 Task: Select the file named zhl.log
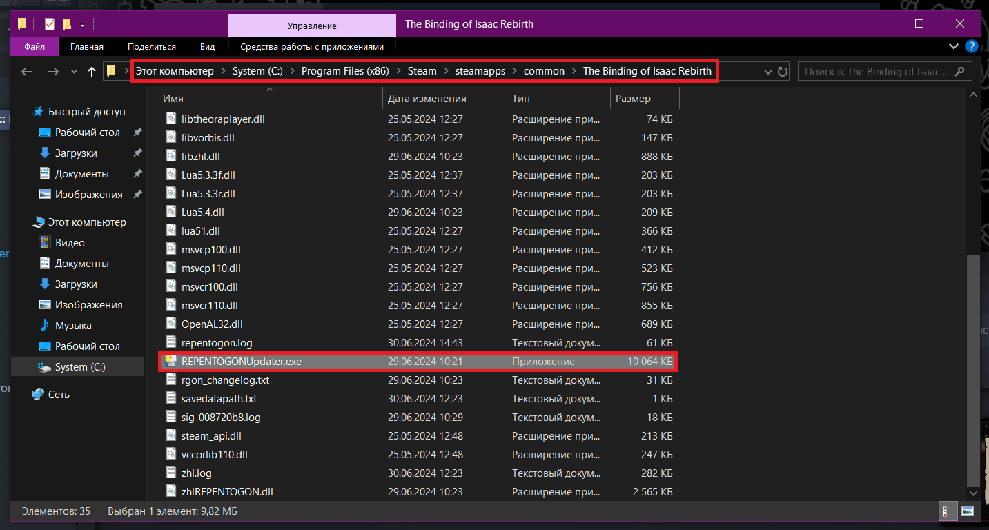pos(197,473)
